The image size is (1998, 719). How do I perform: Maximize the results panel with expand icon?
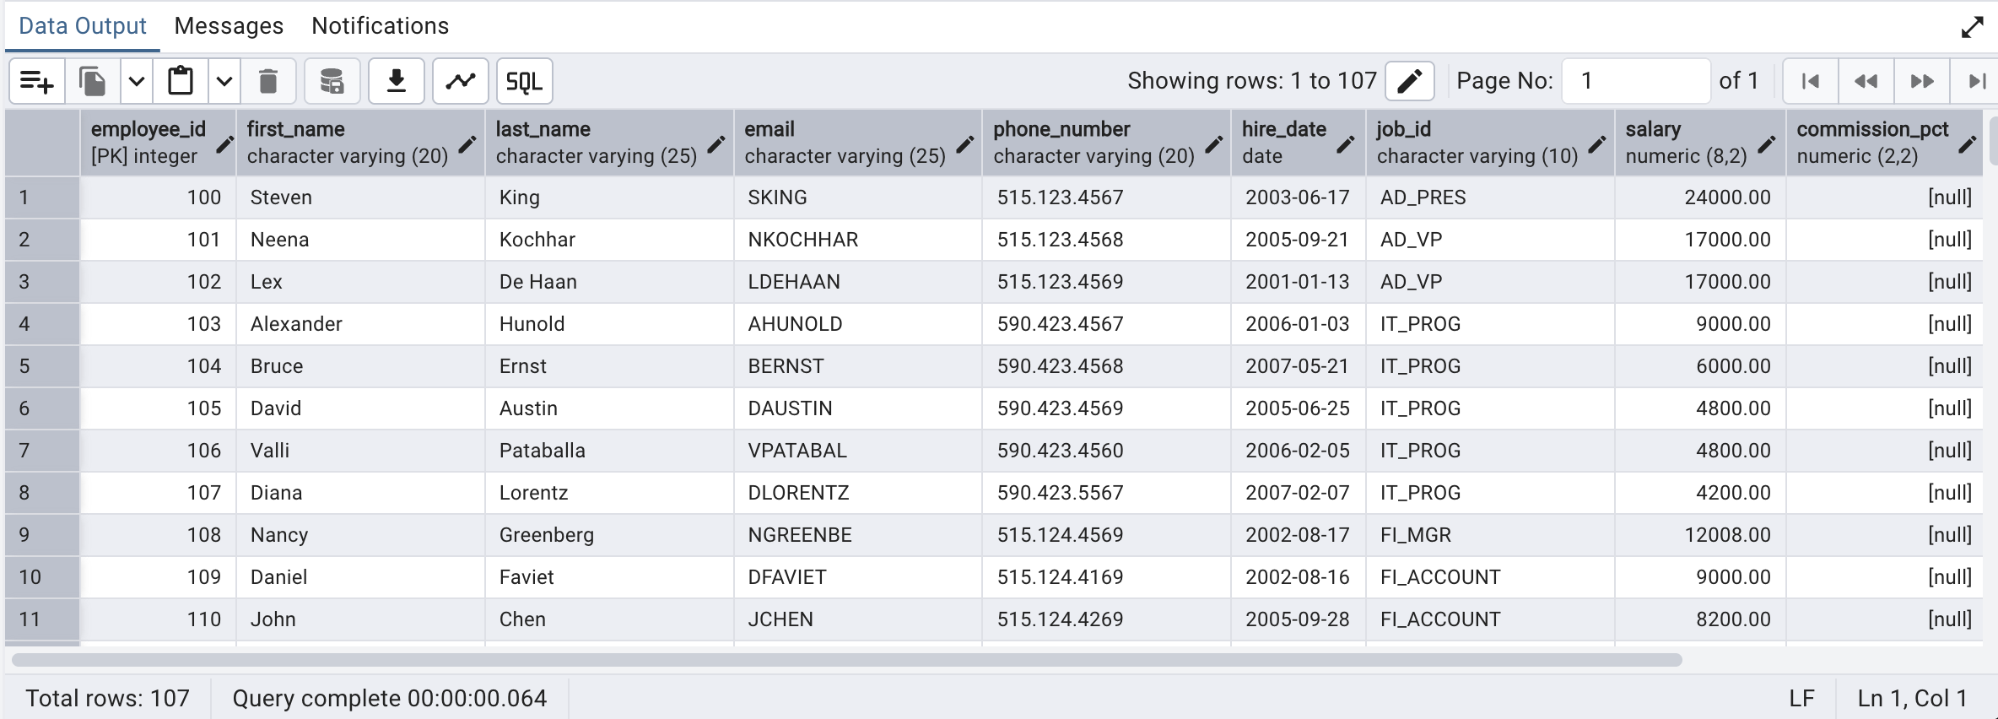point(1972,28)
